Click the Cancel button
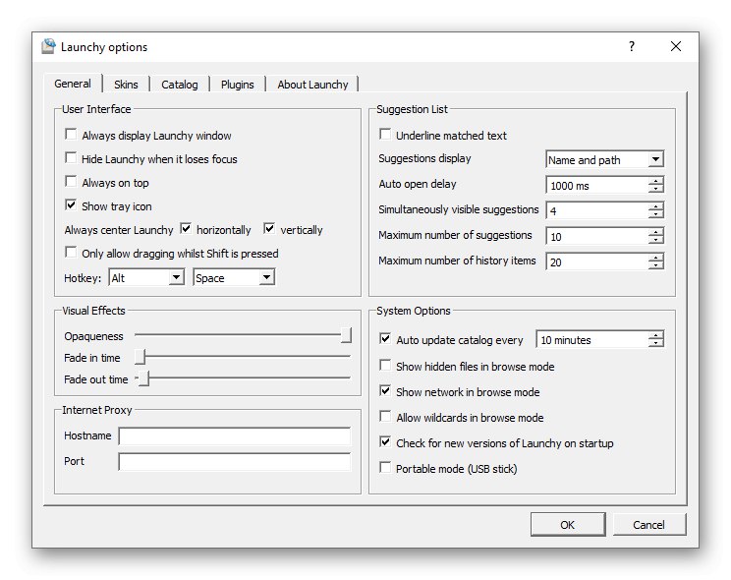731x580 pixels. click(x=648, y=525)
